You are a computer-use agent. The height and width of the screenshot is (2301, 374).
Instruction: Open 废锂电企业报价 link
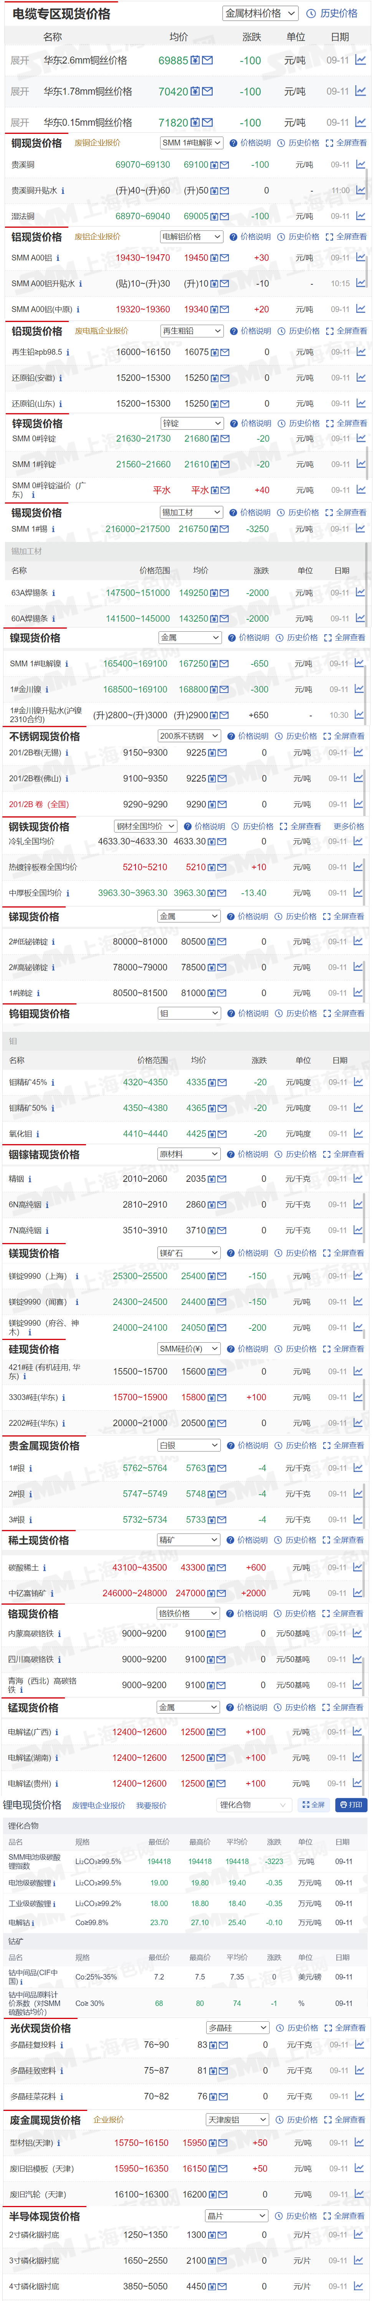[x=98, y=1804]
